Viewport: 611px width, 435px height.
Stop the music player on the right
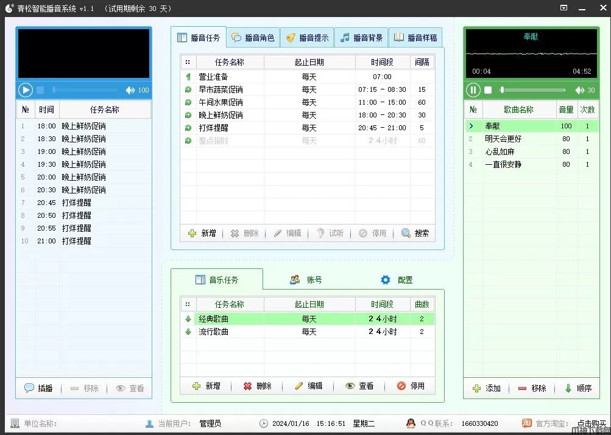488,90
